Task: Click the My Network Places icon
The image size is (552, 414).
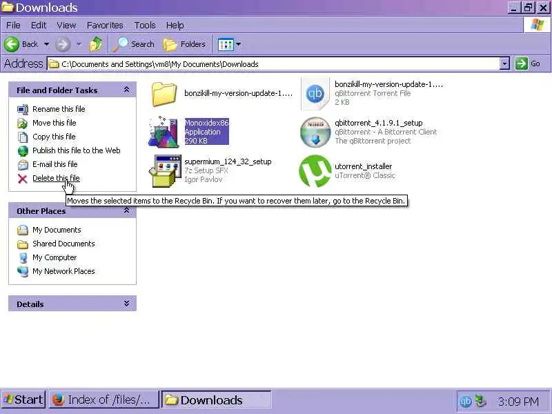Action: (23, 271)
